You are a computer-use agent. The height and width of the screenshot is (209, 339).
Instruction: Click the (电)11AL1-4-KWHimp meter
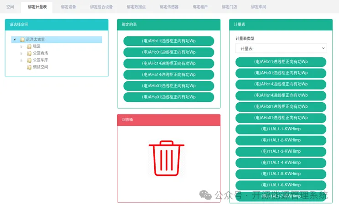[x=281, y=163]
